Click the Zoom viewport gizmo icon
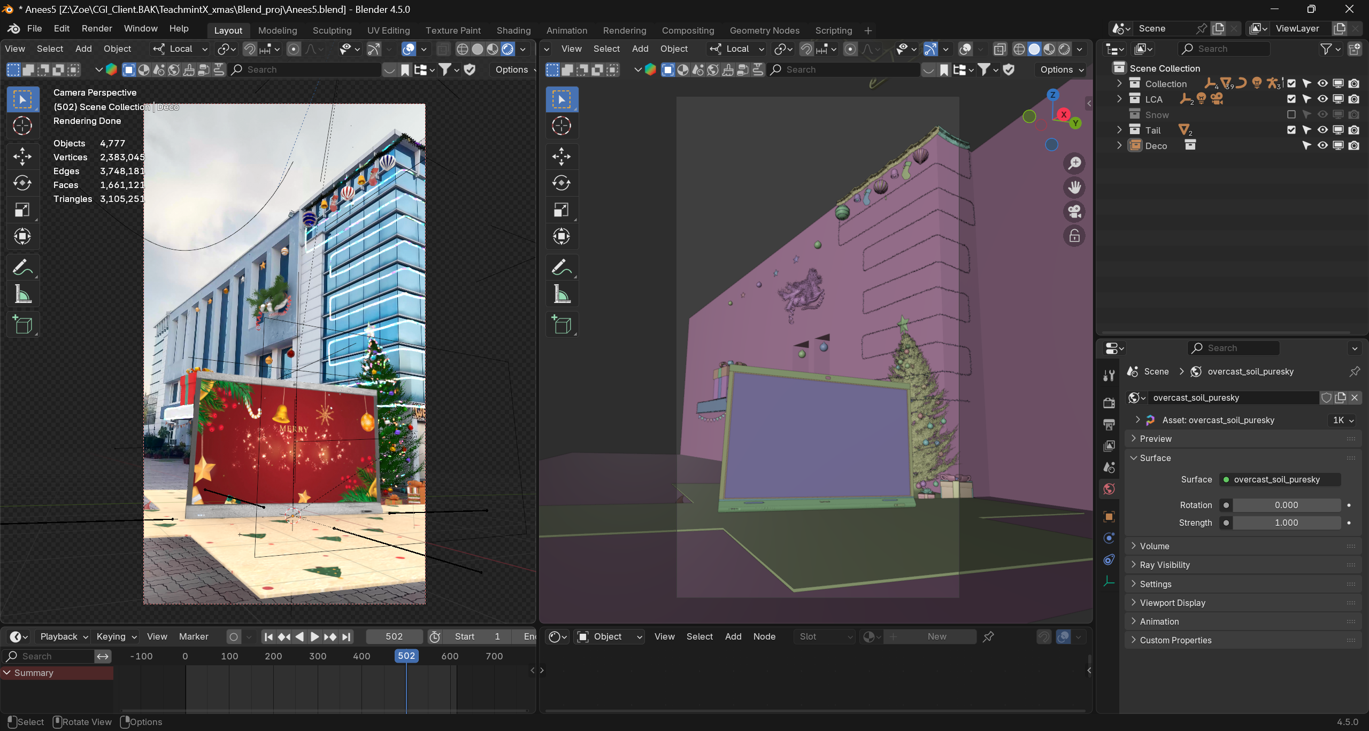Viewport: 1369px width, 731px height. pyautogui.click(x=1074, y=163)
